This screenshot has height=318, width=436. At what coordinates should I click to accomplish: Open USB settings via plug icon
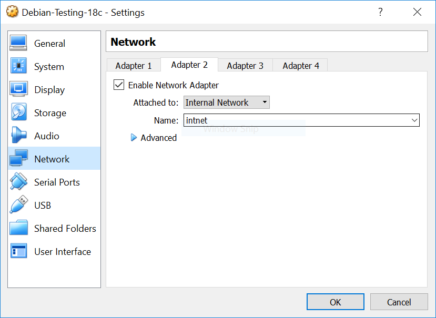tap(18, 205)
